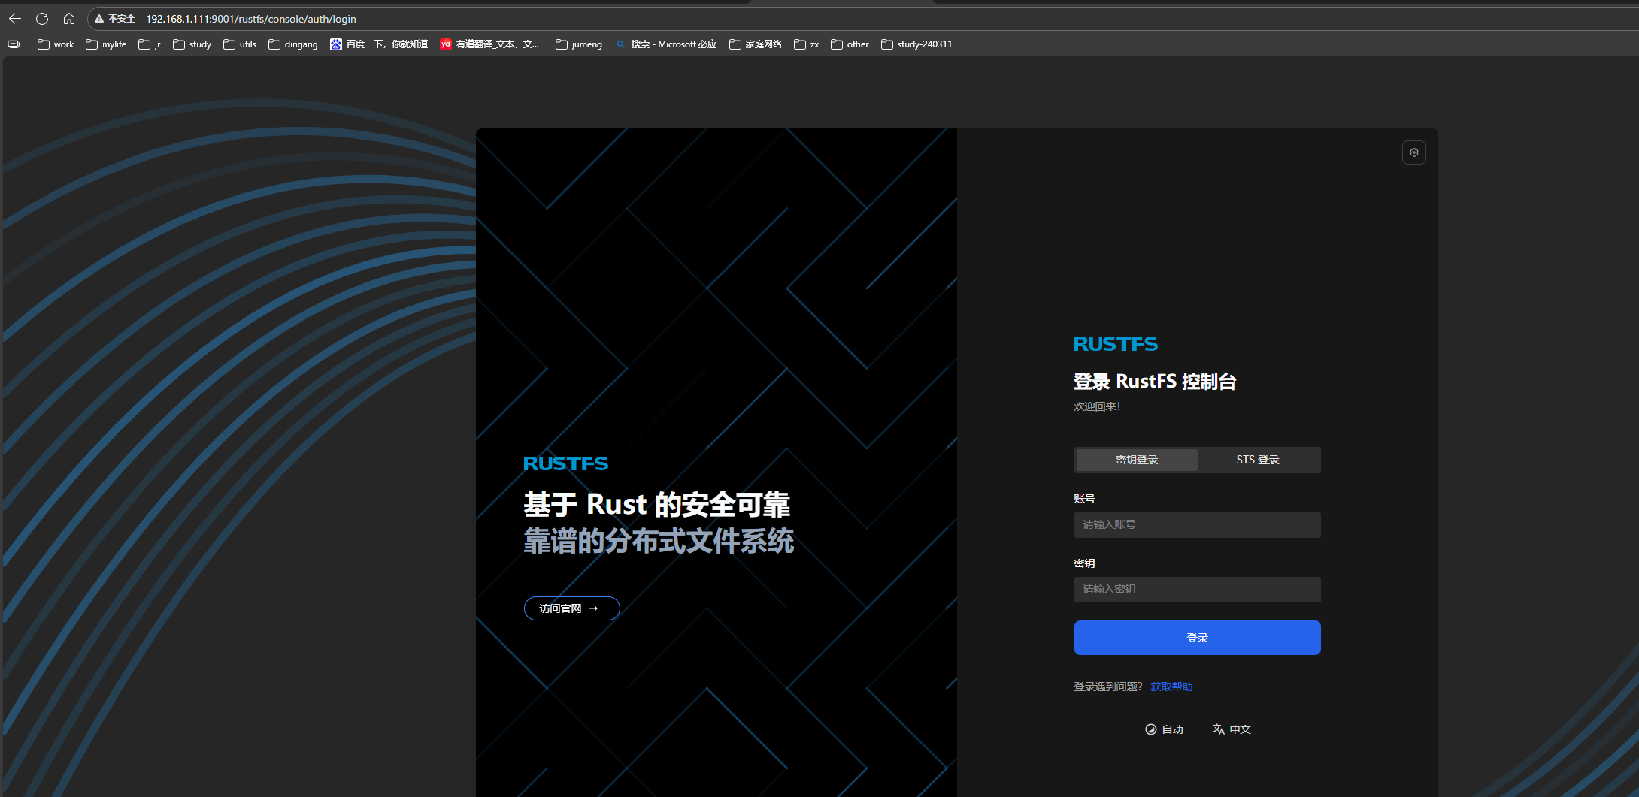Switch to the STS 登录 tab

point(1257,460)
